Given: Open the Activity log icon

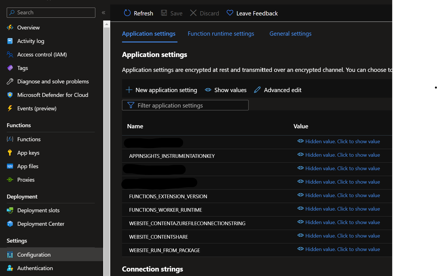Looking at the screenshot, I should click(x=10, y=41).
